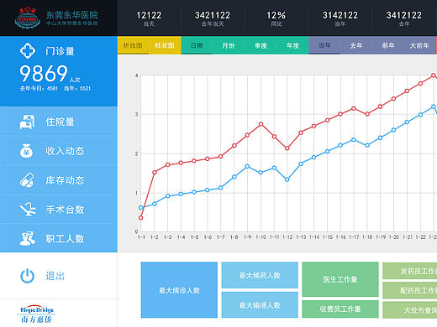Select the 去年 tab
The width and height of the screenshot is (437, 327).
[x=356, y=45]
